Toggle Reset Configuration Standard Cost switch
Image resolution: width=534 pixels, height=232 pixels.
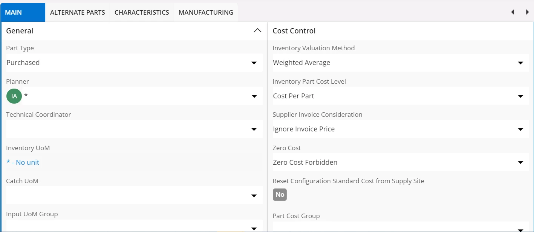pos(280,194)
